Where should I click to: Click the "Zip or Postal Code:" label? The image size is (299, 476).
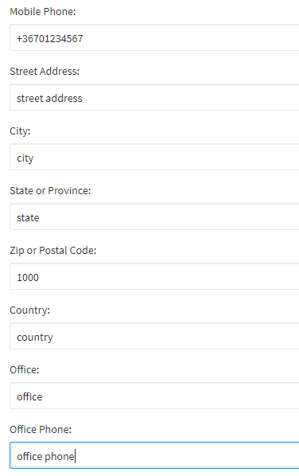(x=53, y=251)
